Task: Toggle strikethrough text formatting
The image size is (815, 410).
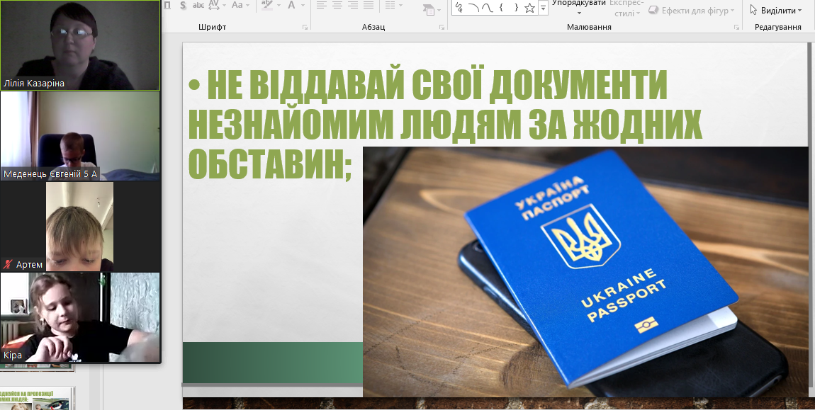Action: click(198, 5)
